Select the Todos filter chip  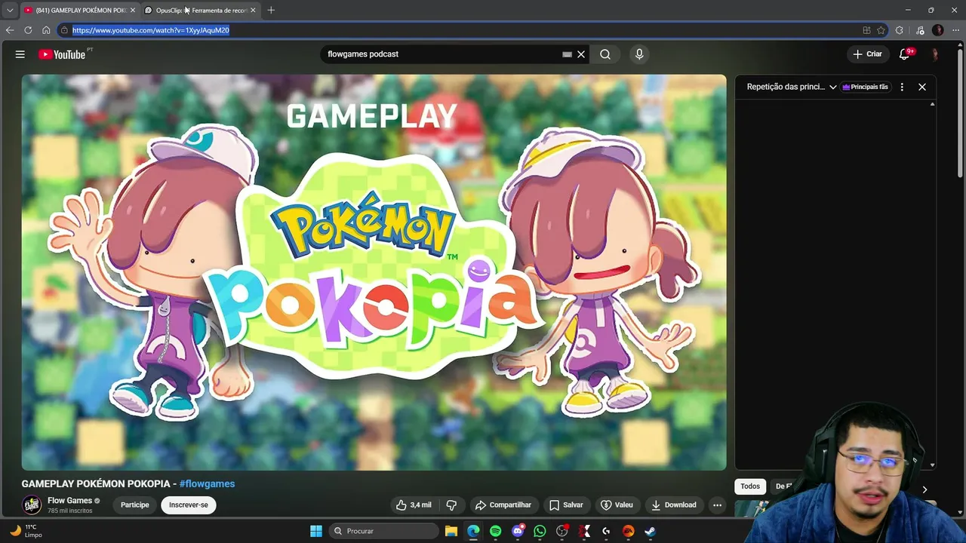[x=750, y=486]
